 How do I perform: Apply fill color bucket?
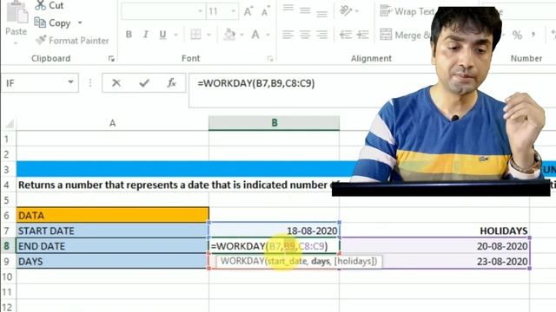[229, 35]
